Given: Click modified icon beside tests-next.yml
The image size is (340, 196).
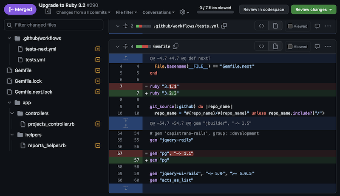Looking at the screenshot, I should (98, 49).
